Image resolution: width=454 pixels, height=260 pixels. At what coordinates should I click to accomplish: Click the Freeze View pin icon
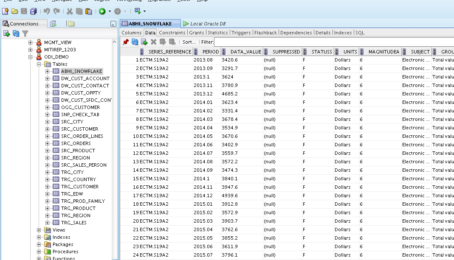click(x=126, y=42)
